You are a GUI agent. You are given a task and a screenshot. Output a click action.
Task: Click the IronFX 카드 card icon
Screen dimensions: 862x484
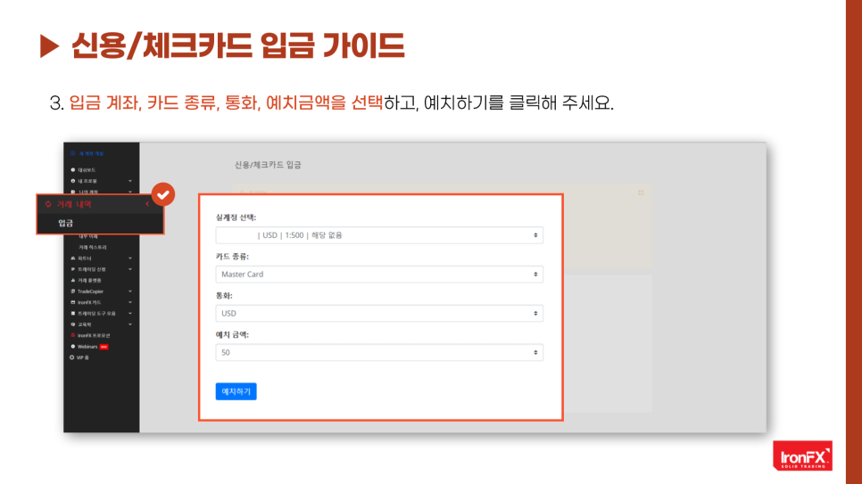click(72, 302)
